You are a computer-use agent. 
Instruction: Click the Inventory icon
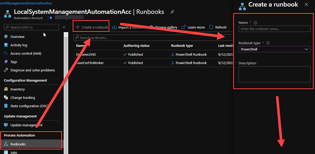[6, 89]
